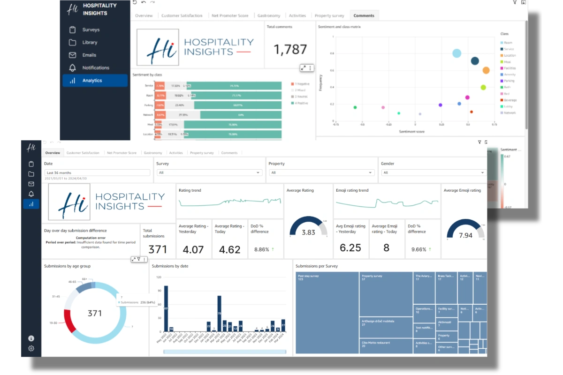Screen dimensions: 563x375
Task: Open Surveys in the expanded sidebar
Action: pyautogui.click(x=91, y=30)
